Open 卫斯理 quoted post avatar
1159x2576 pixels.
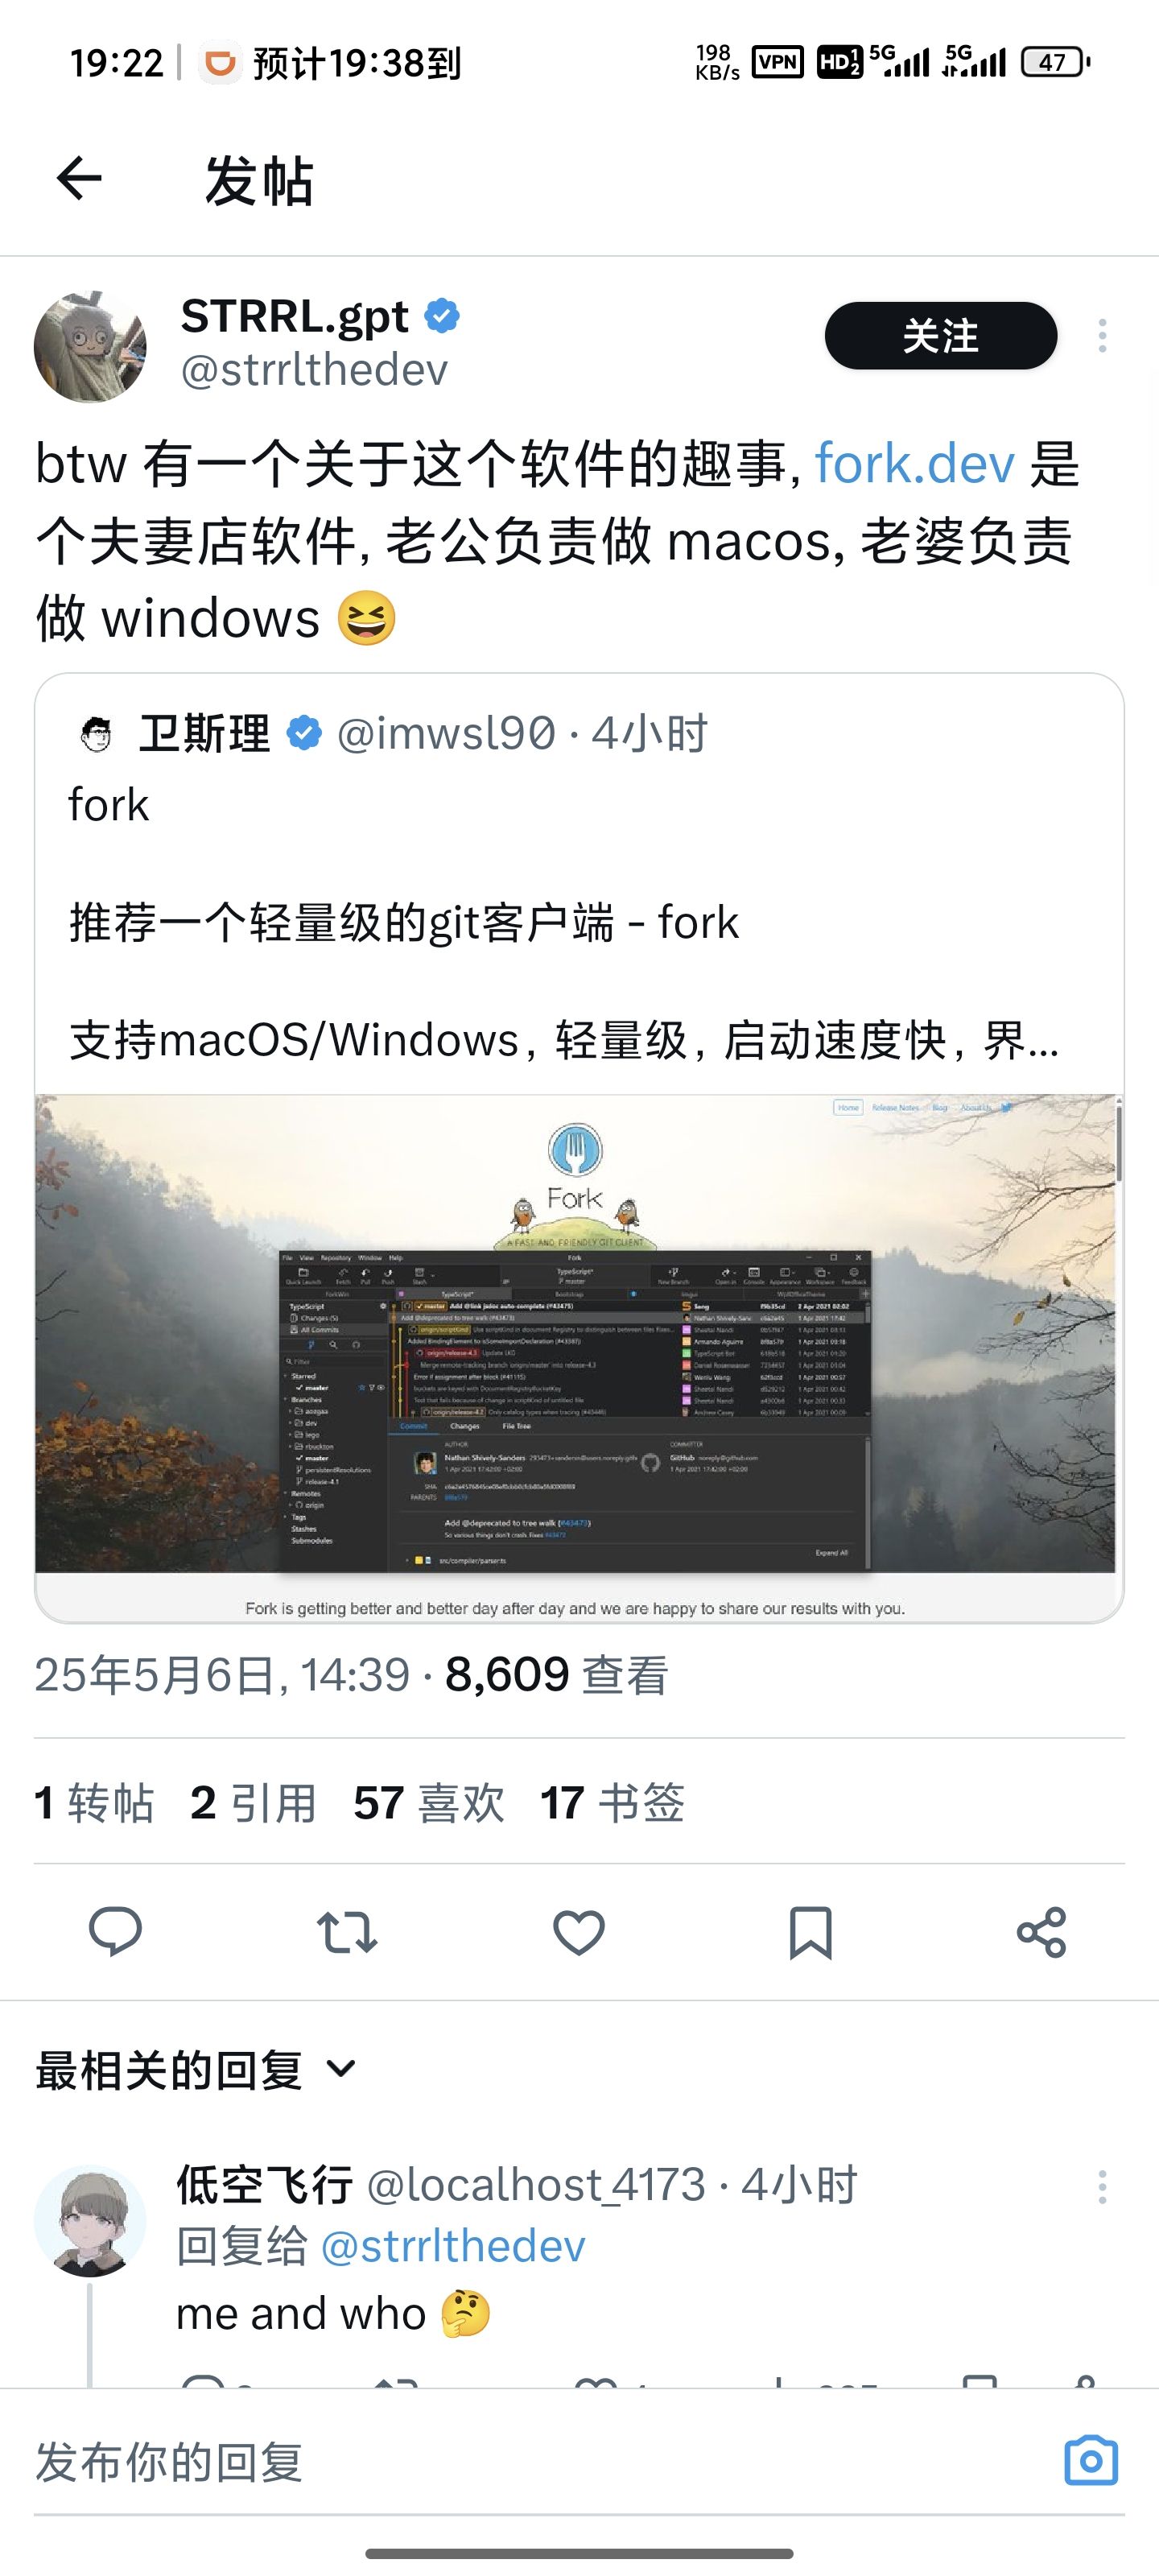point(96,734)
